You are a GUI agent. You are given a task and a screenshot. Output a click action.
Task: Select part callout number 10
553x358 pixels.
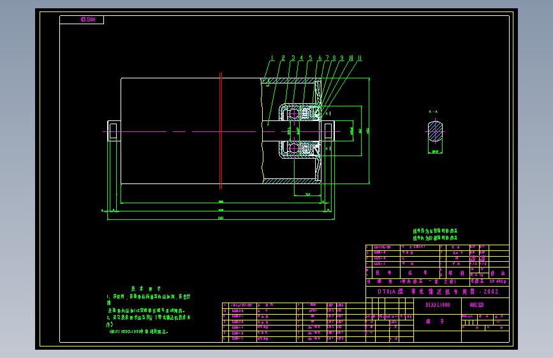coord(351,58)
